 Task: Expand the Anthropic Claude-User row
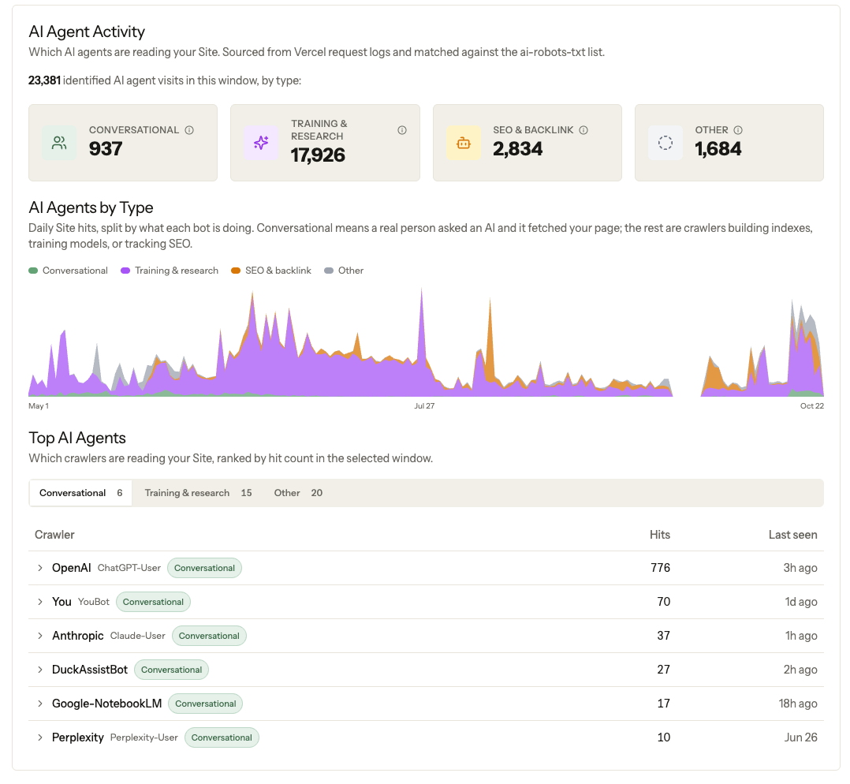click(x=40, y=636)
